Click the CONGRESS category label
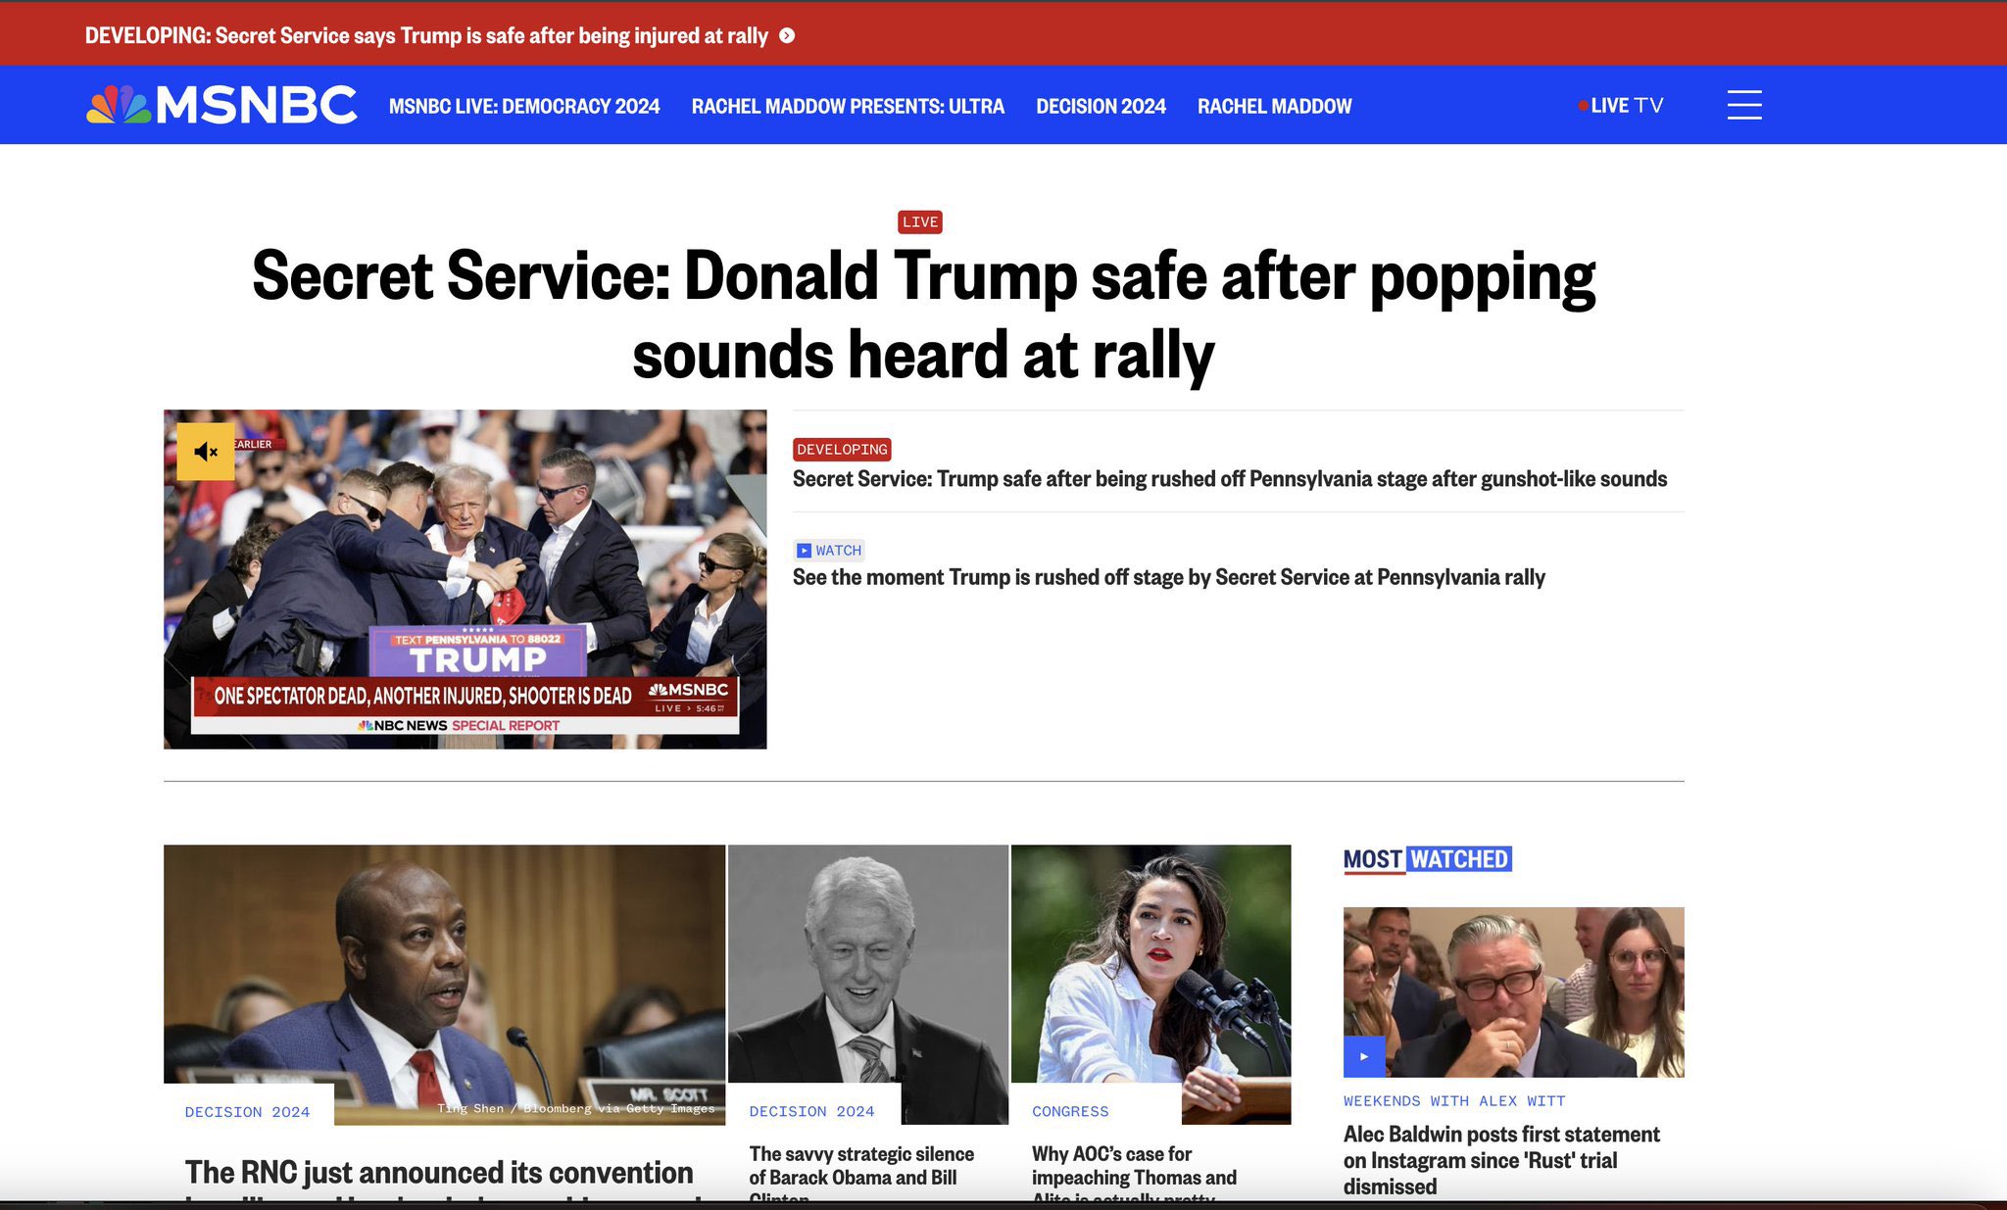Viewport: 2007px width, 1210px height. pyautogui.click(x=1070, y=1111)
